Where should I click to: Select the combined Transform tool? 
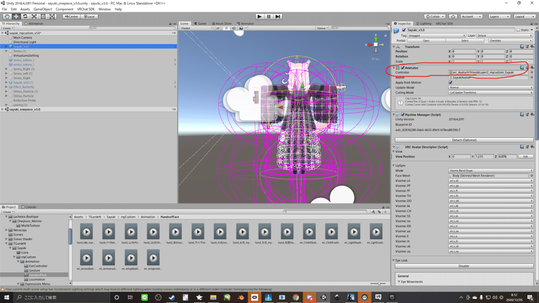[x=52, y=17]
